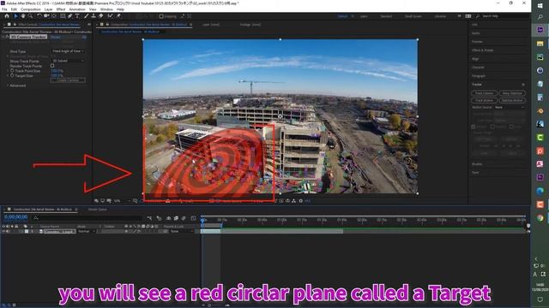Click the Create Camera button
549x308 pixels.
68,80
